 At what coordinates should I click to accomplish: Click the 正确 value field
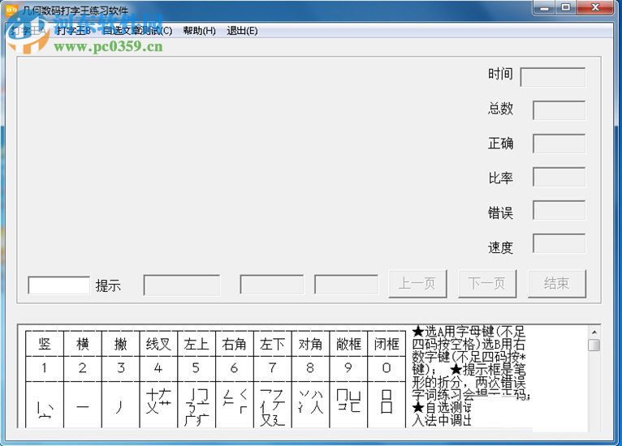559,144
